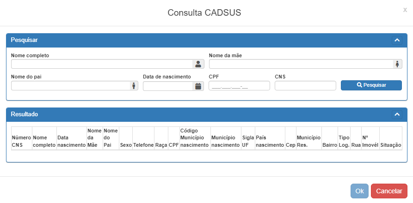Click the Telefone column header
Screen dimensions: 413x203
click(x=143, y=145)
